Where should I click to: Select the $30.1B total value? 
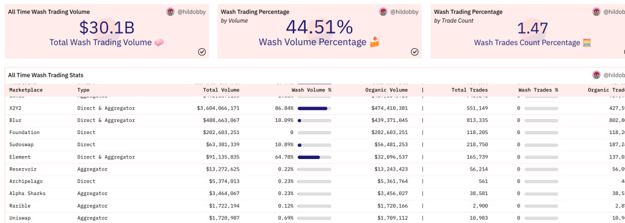106,27
